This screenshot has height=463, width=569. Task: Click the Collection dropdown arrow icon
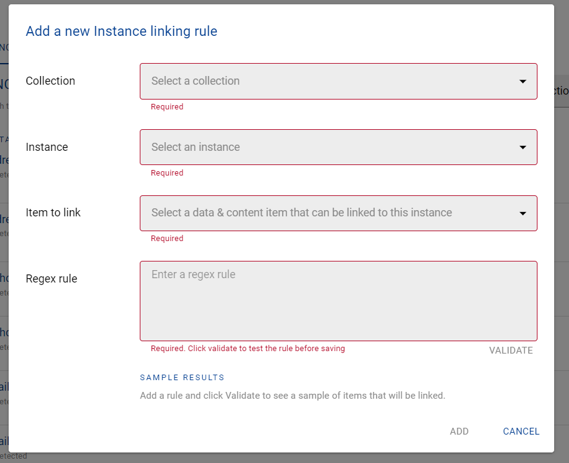523,82
